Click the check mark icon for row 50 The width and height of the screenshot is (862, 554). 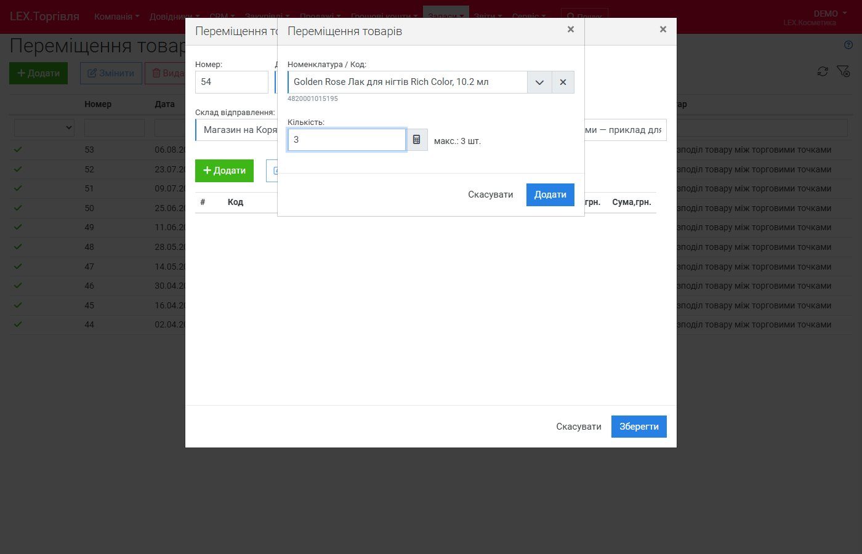(18, 208)
